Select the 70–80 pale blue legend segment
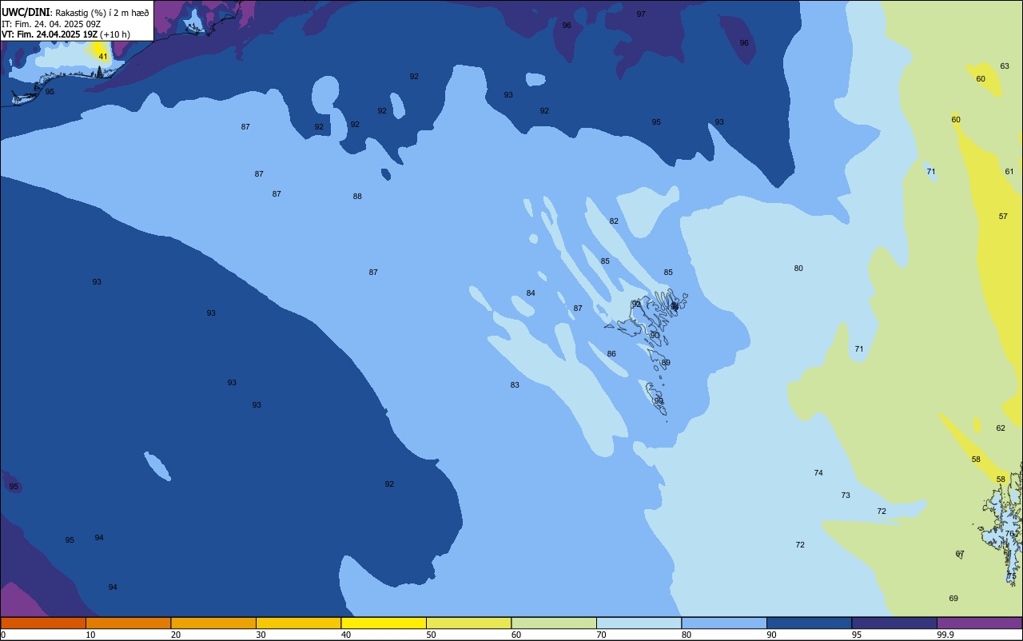1023x641 pixels. [x=639, y=623]
